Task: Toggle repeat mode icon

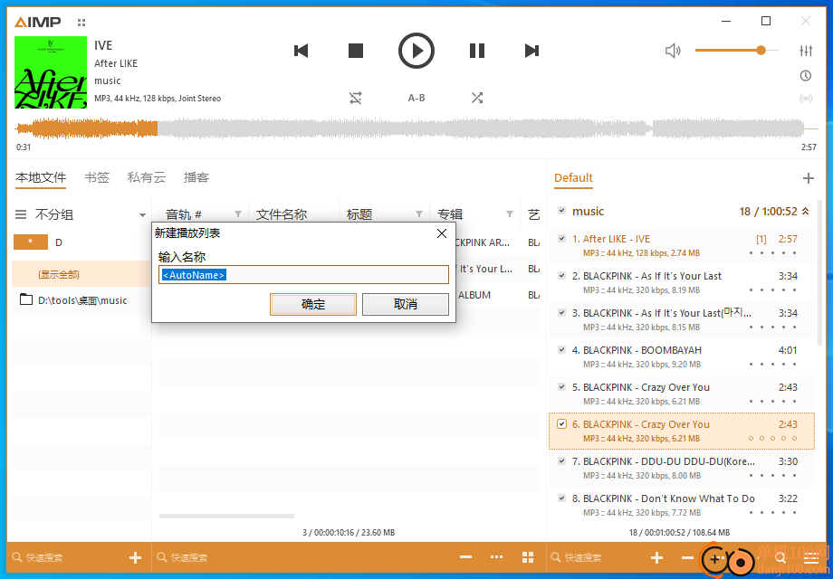Action: pyautogui.click(x=356, y=98)
